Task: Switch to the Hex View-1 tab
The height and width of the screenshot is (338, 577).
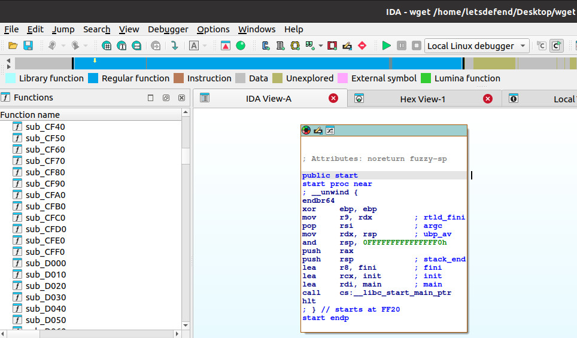Action: coord(423,99)
